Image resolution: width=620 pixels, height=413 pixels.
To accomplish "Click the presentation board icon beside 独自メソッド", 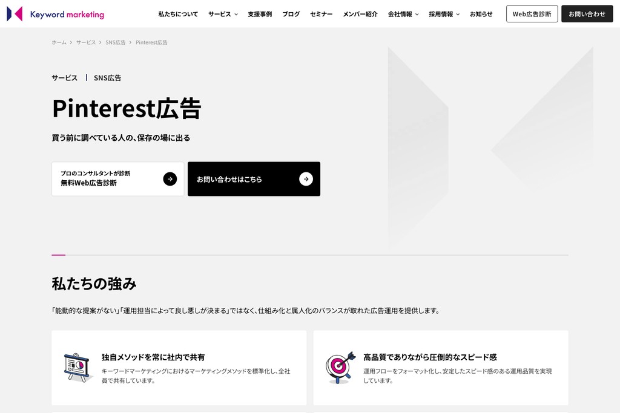I will [77, 368].
